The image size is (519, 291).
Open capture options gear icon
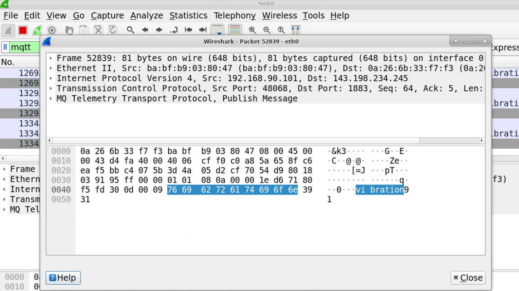pyautogui.click(x=52, y=31)
